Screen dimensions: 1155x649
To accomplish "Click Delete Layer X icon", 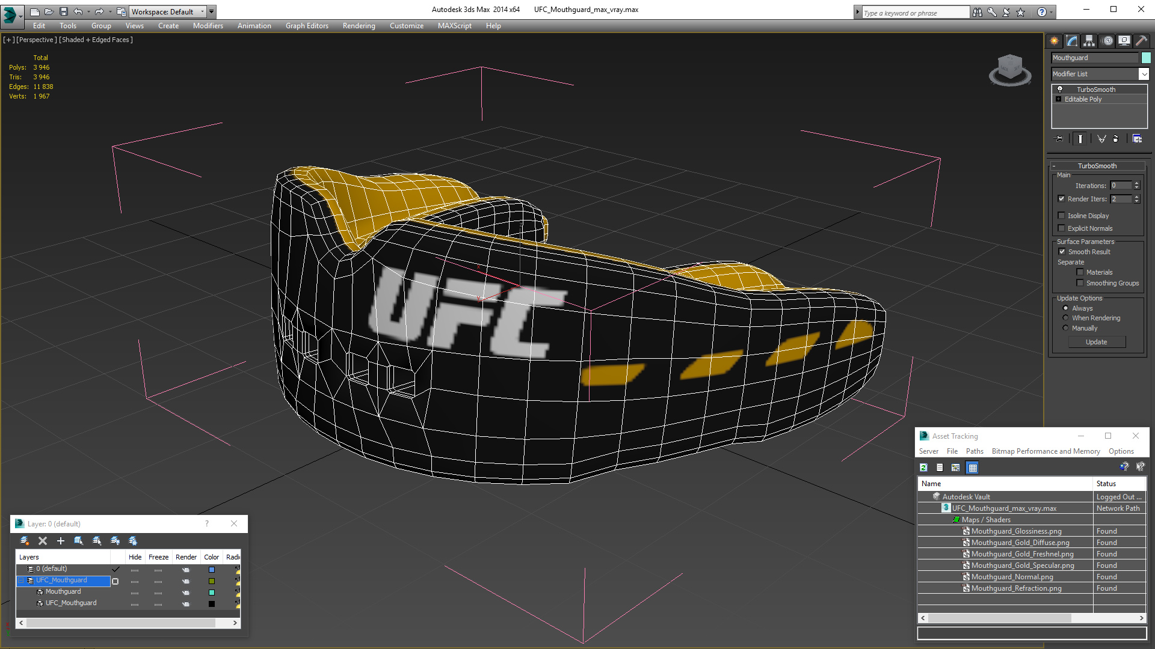I will tap(43, 541).
